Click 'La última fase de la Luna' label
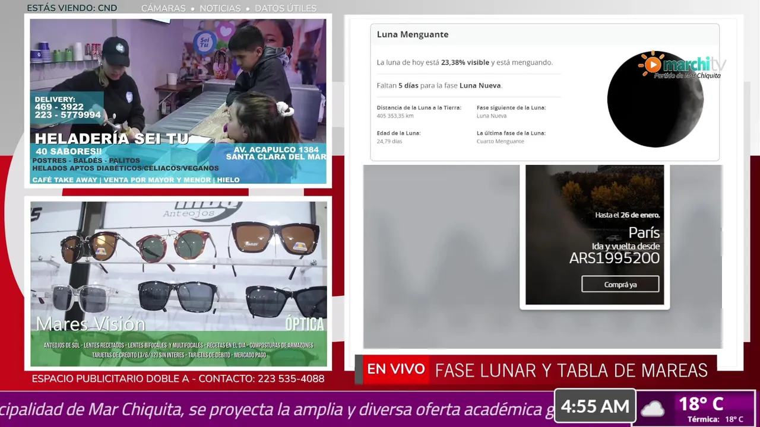 point(511,133)
